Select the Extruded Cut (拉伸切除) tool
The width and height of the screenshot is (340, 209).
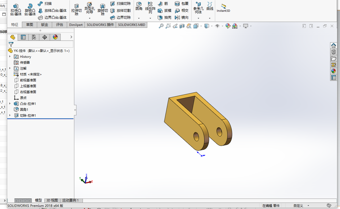77,10
